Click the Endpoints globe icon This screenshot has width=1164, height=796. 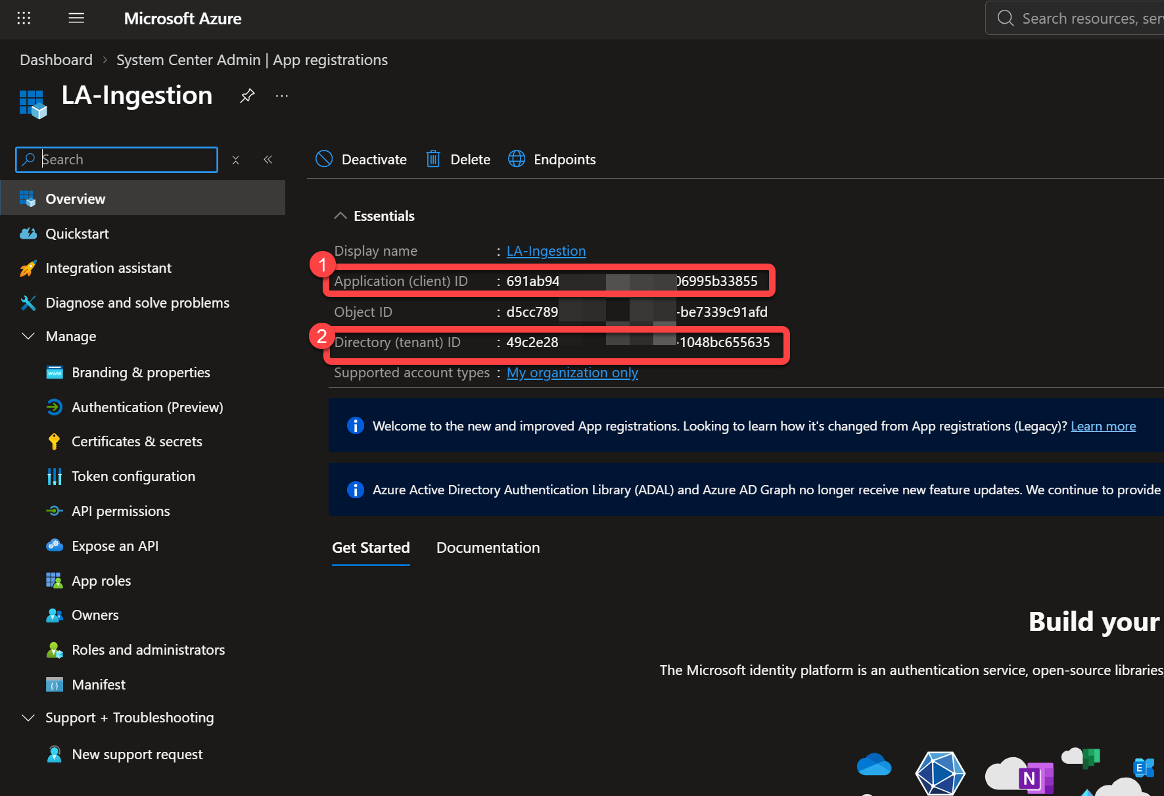pyautogui.click(x=517, y=158)
